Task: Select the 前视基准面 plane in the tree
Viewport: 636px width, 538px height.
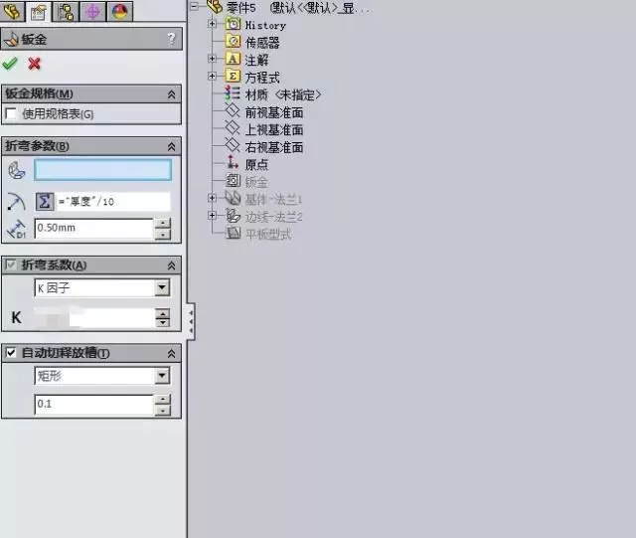Action: click(273, 112)
